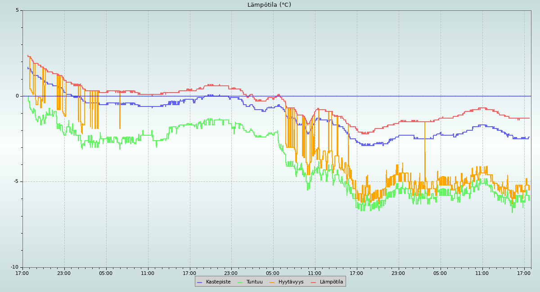Click the 5 label on the y-axis
Screen dimensions: 540x292
tap(17, 10)
